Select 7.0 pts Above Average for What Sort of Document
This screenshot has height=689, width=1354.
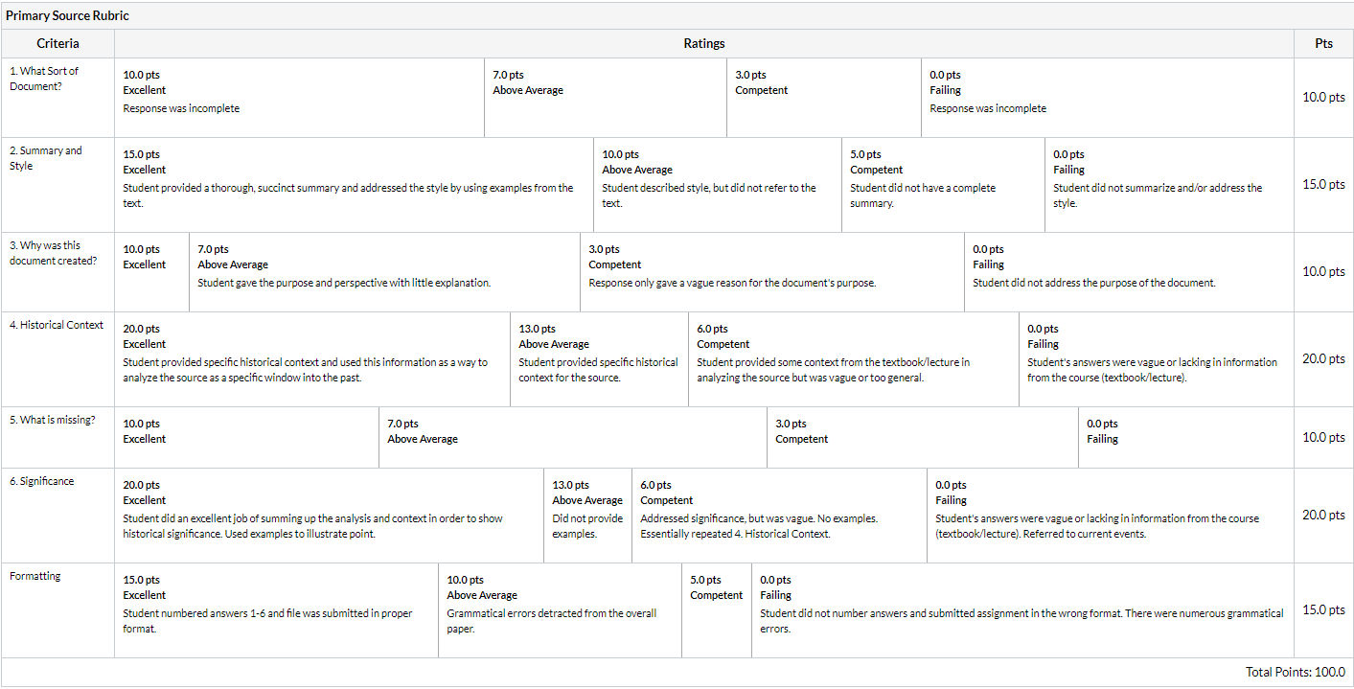click(x=606, y=98)
